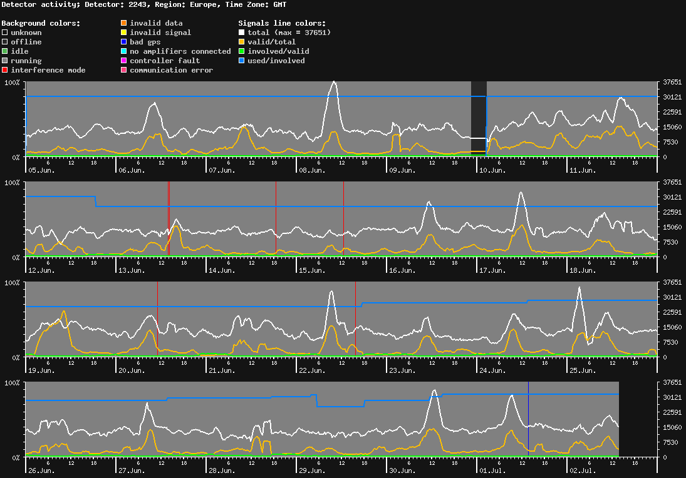
Task: Click the yellow 'invalid signal' swatch
Action: point(124,33)
